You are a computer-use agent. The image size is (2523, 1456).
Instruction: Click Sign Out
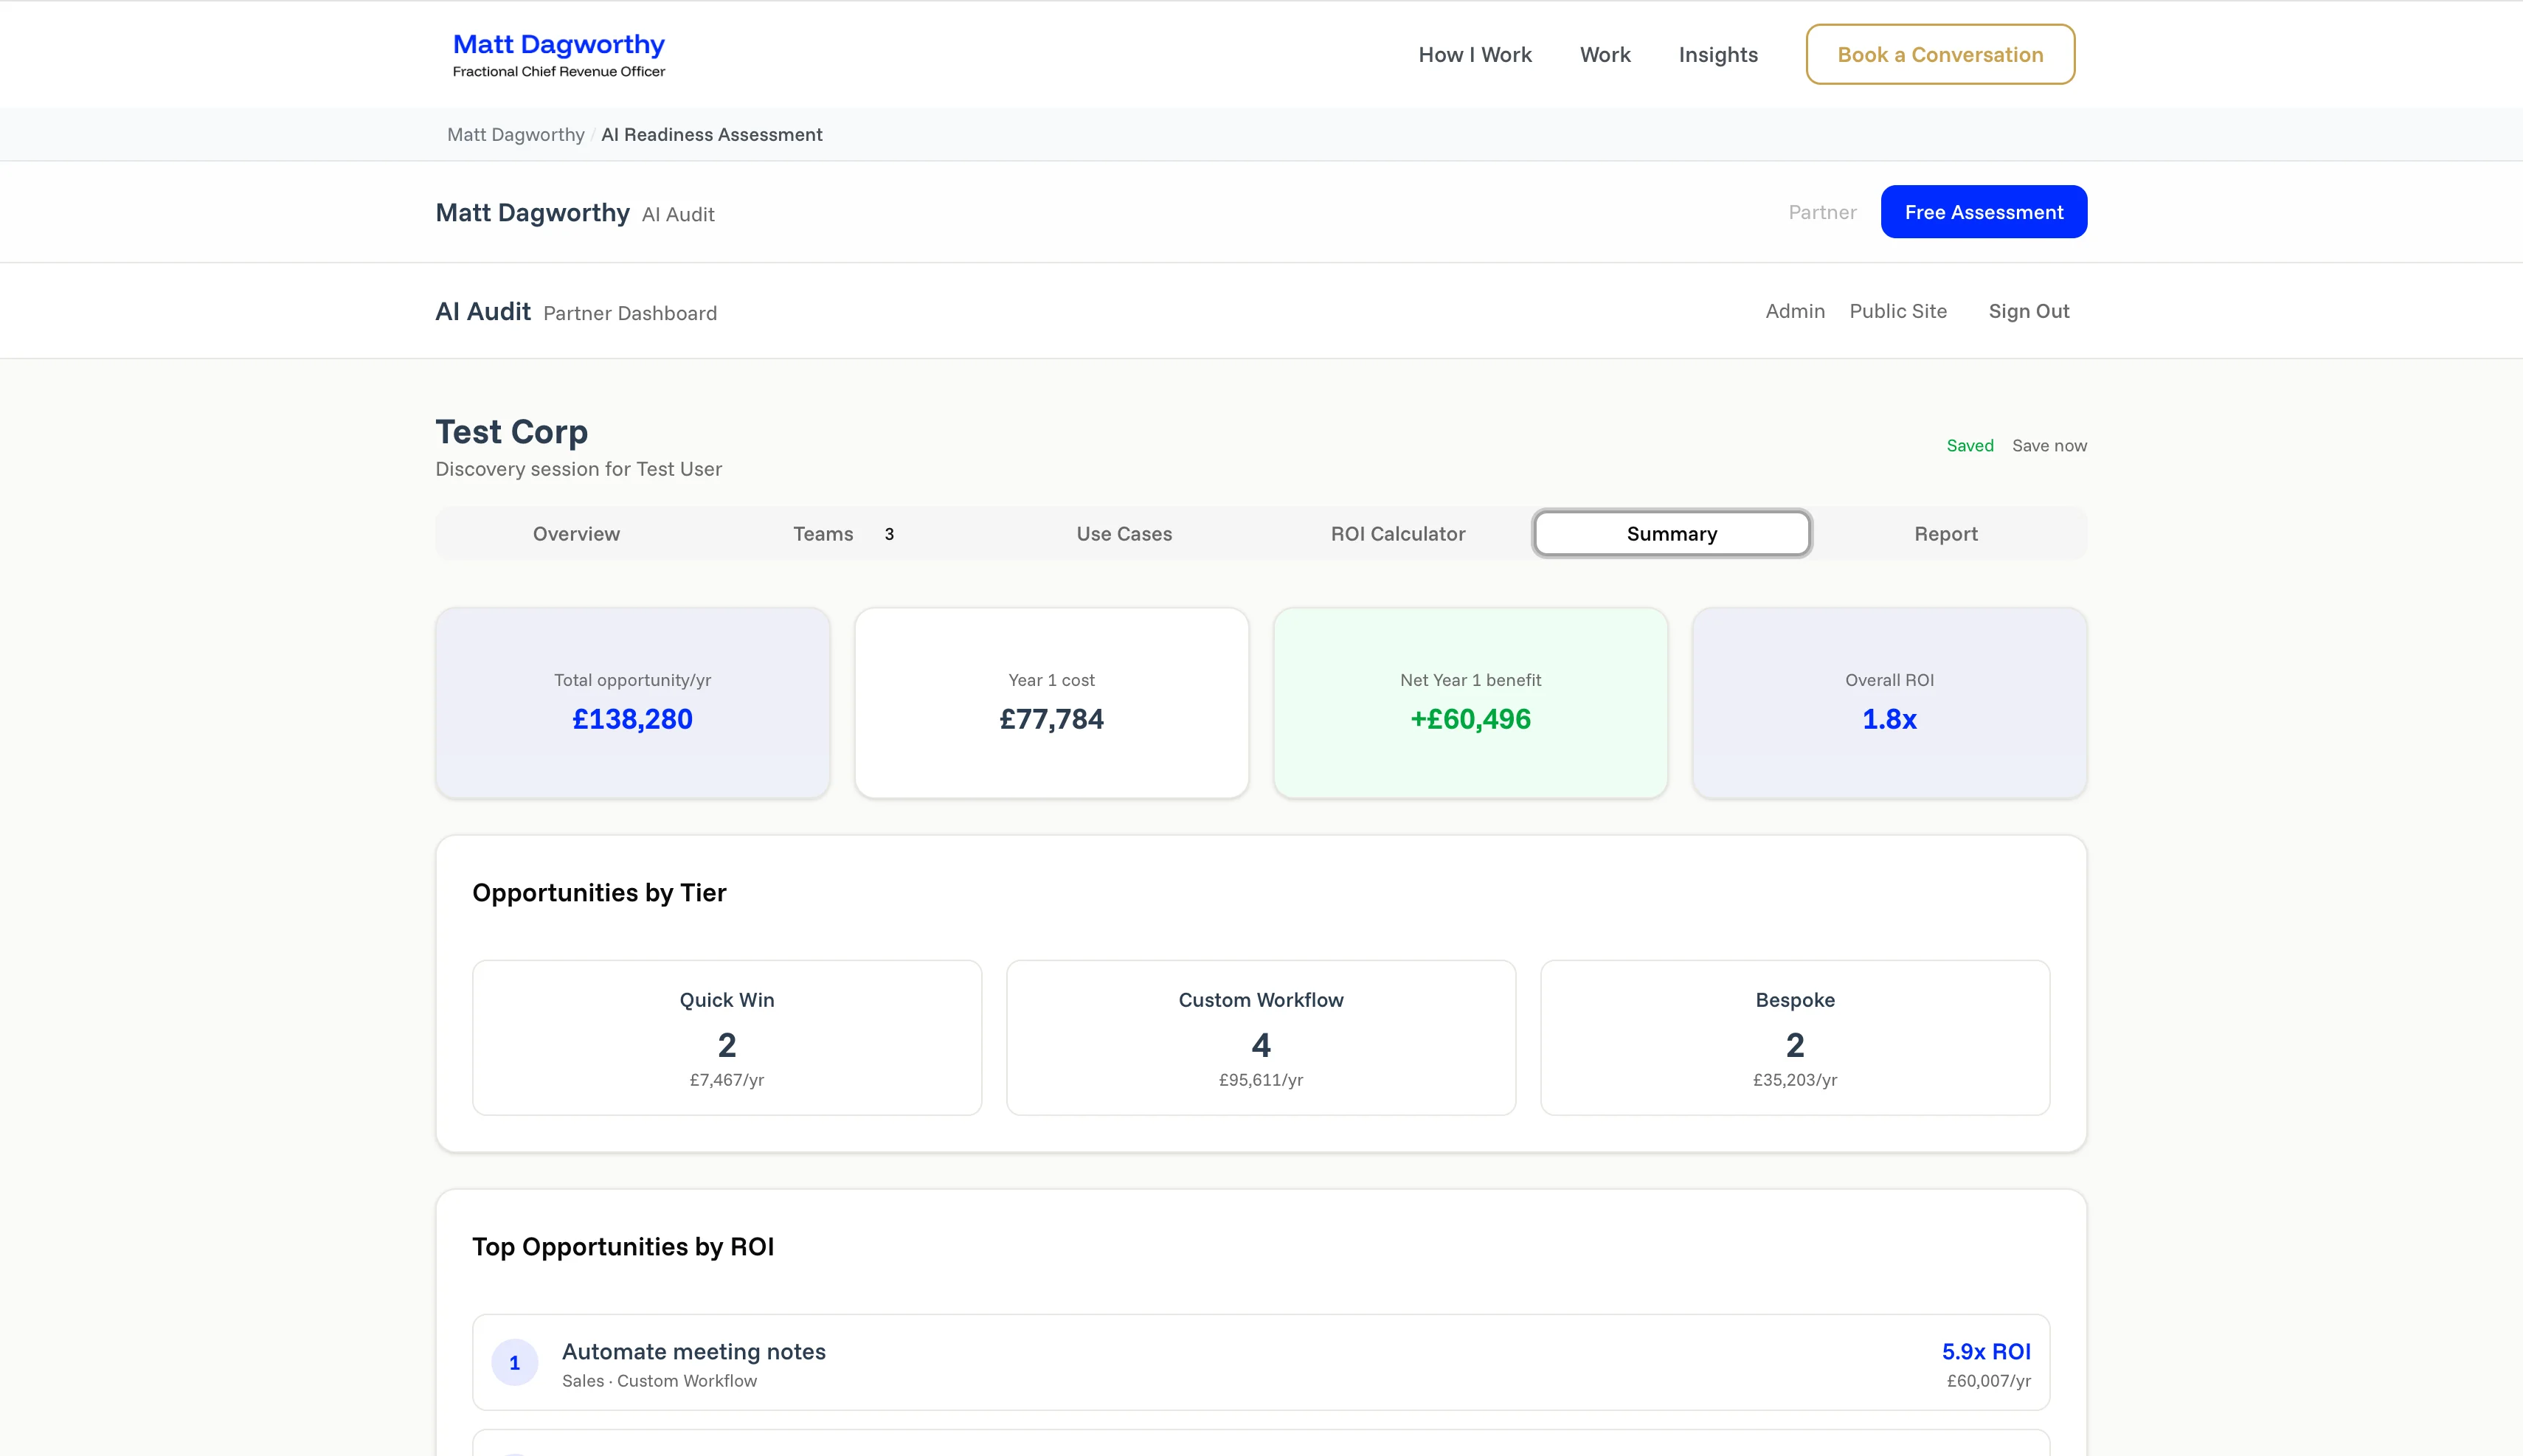pyautogui.click(x=2028, y=311)
